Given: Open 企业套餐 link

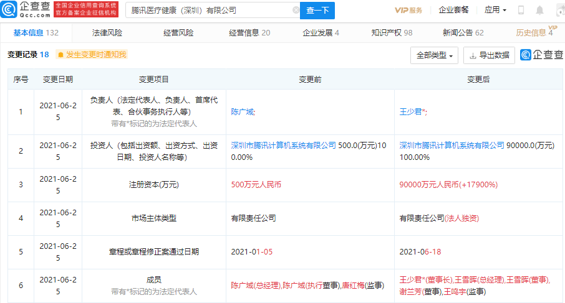Looking at the screenshot, I should 453,10.
